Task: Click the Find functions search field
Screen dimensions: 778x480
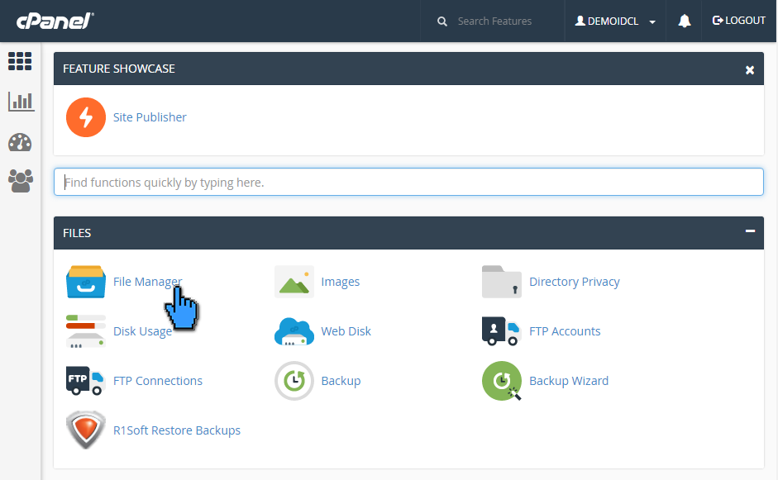Action: 408,182
